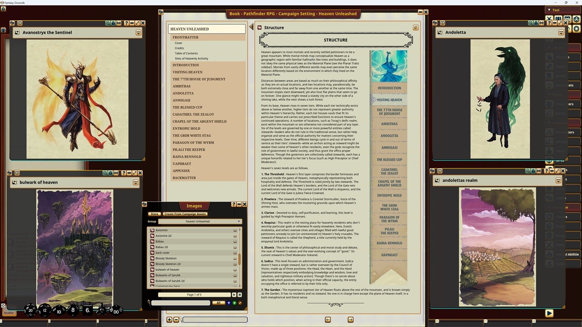Open Options with the gear icon
The image size is (582, 327).
pyautogui.click(x=577, y=28)
